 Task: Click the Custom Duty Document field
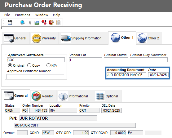[149, 60]
